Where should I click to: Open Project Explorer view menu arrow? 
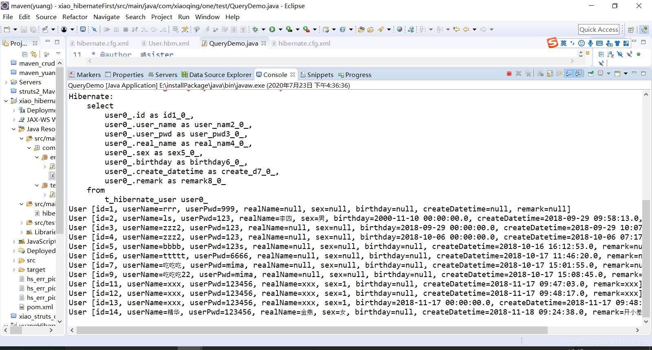click(x=58, y=53)
